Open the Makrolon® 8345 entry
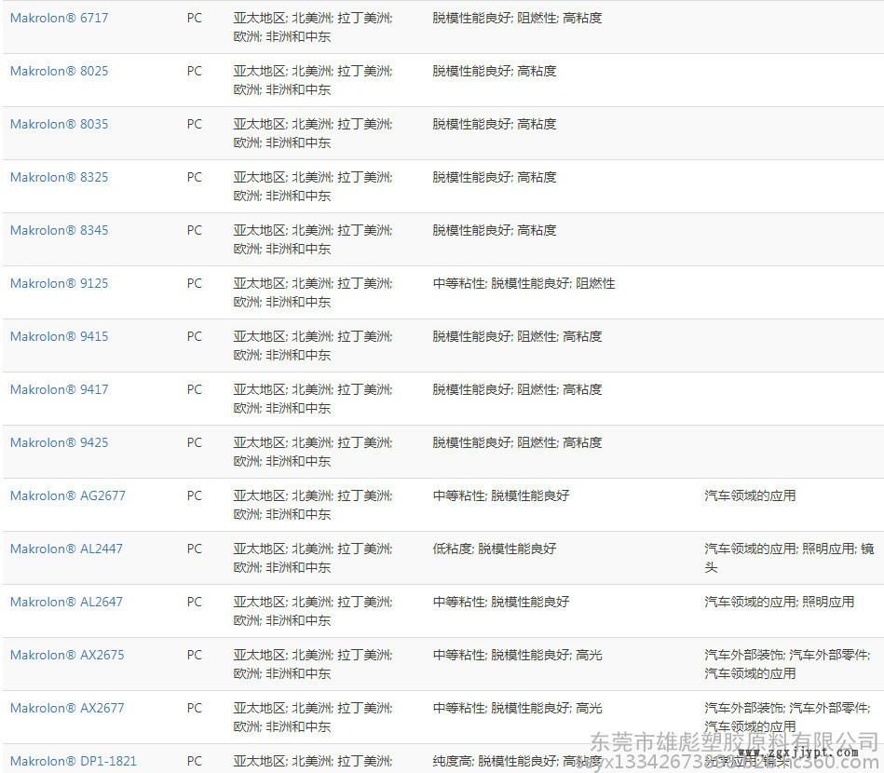This screenshot has height=773, width=884. coord(59,230)
